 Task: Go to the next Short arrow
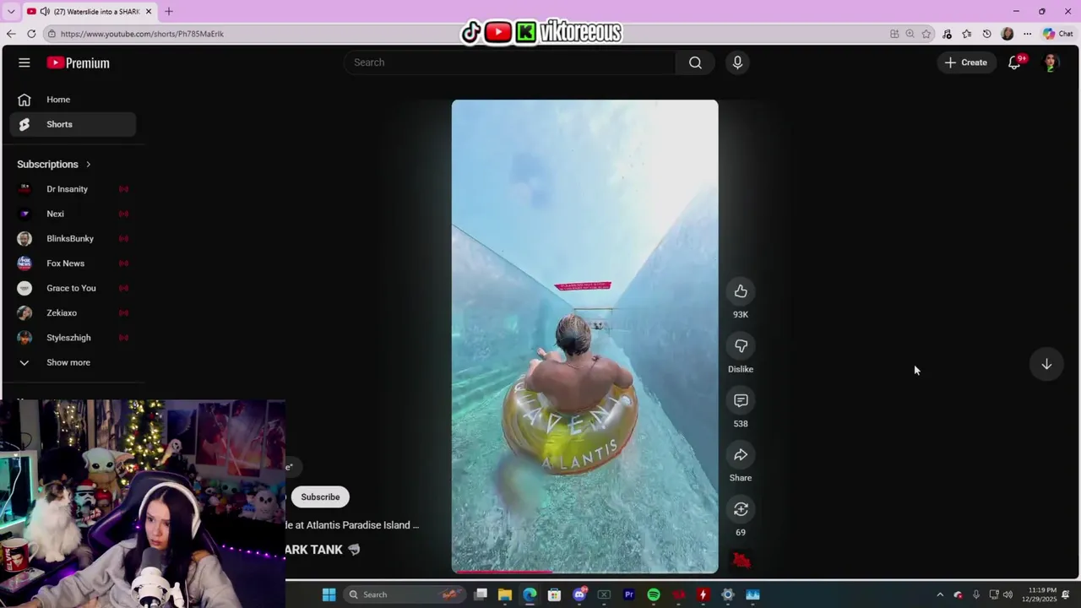[1046, 364]
